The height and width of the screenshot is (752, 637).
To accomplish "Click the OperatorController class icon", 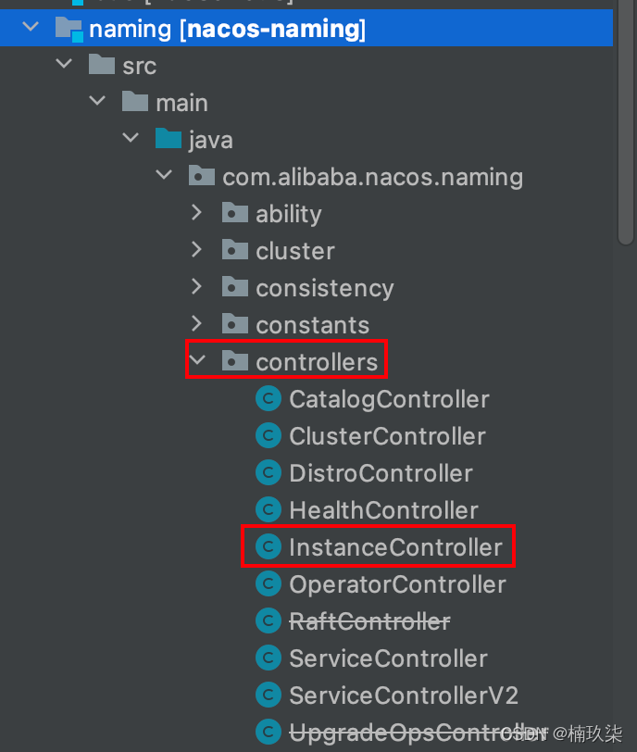I will click(x=269, y=584).
